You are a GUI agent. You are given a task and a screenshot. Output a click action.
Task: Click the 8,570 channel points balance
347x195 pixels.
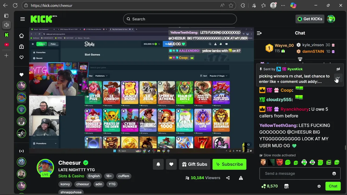coord(269,186)
